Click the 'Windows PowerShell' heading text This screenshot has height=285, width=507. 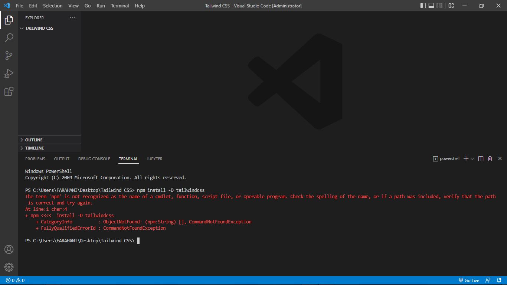point(49,171)
